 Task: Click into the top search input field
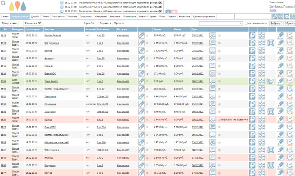click(253, 16)
